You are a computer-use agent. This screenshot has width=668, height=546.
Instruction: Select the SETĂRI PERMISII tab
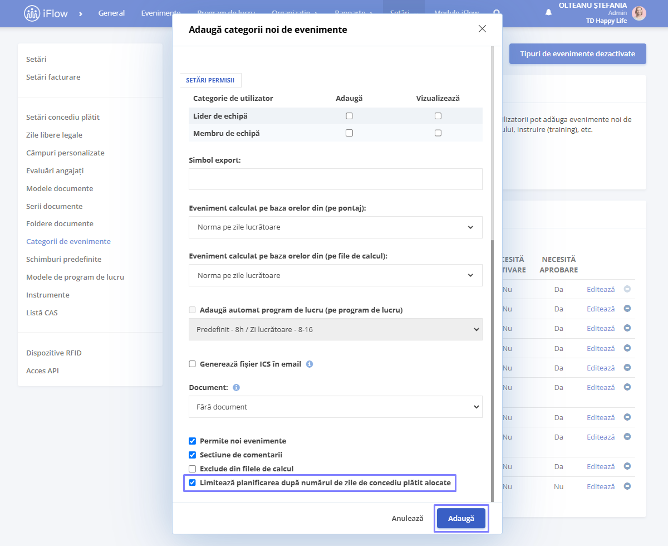(210, 80)
